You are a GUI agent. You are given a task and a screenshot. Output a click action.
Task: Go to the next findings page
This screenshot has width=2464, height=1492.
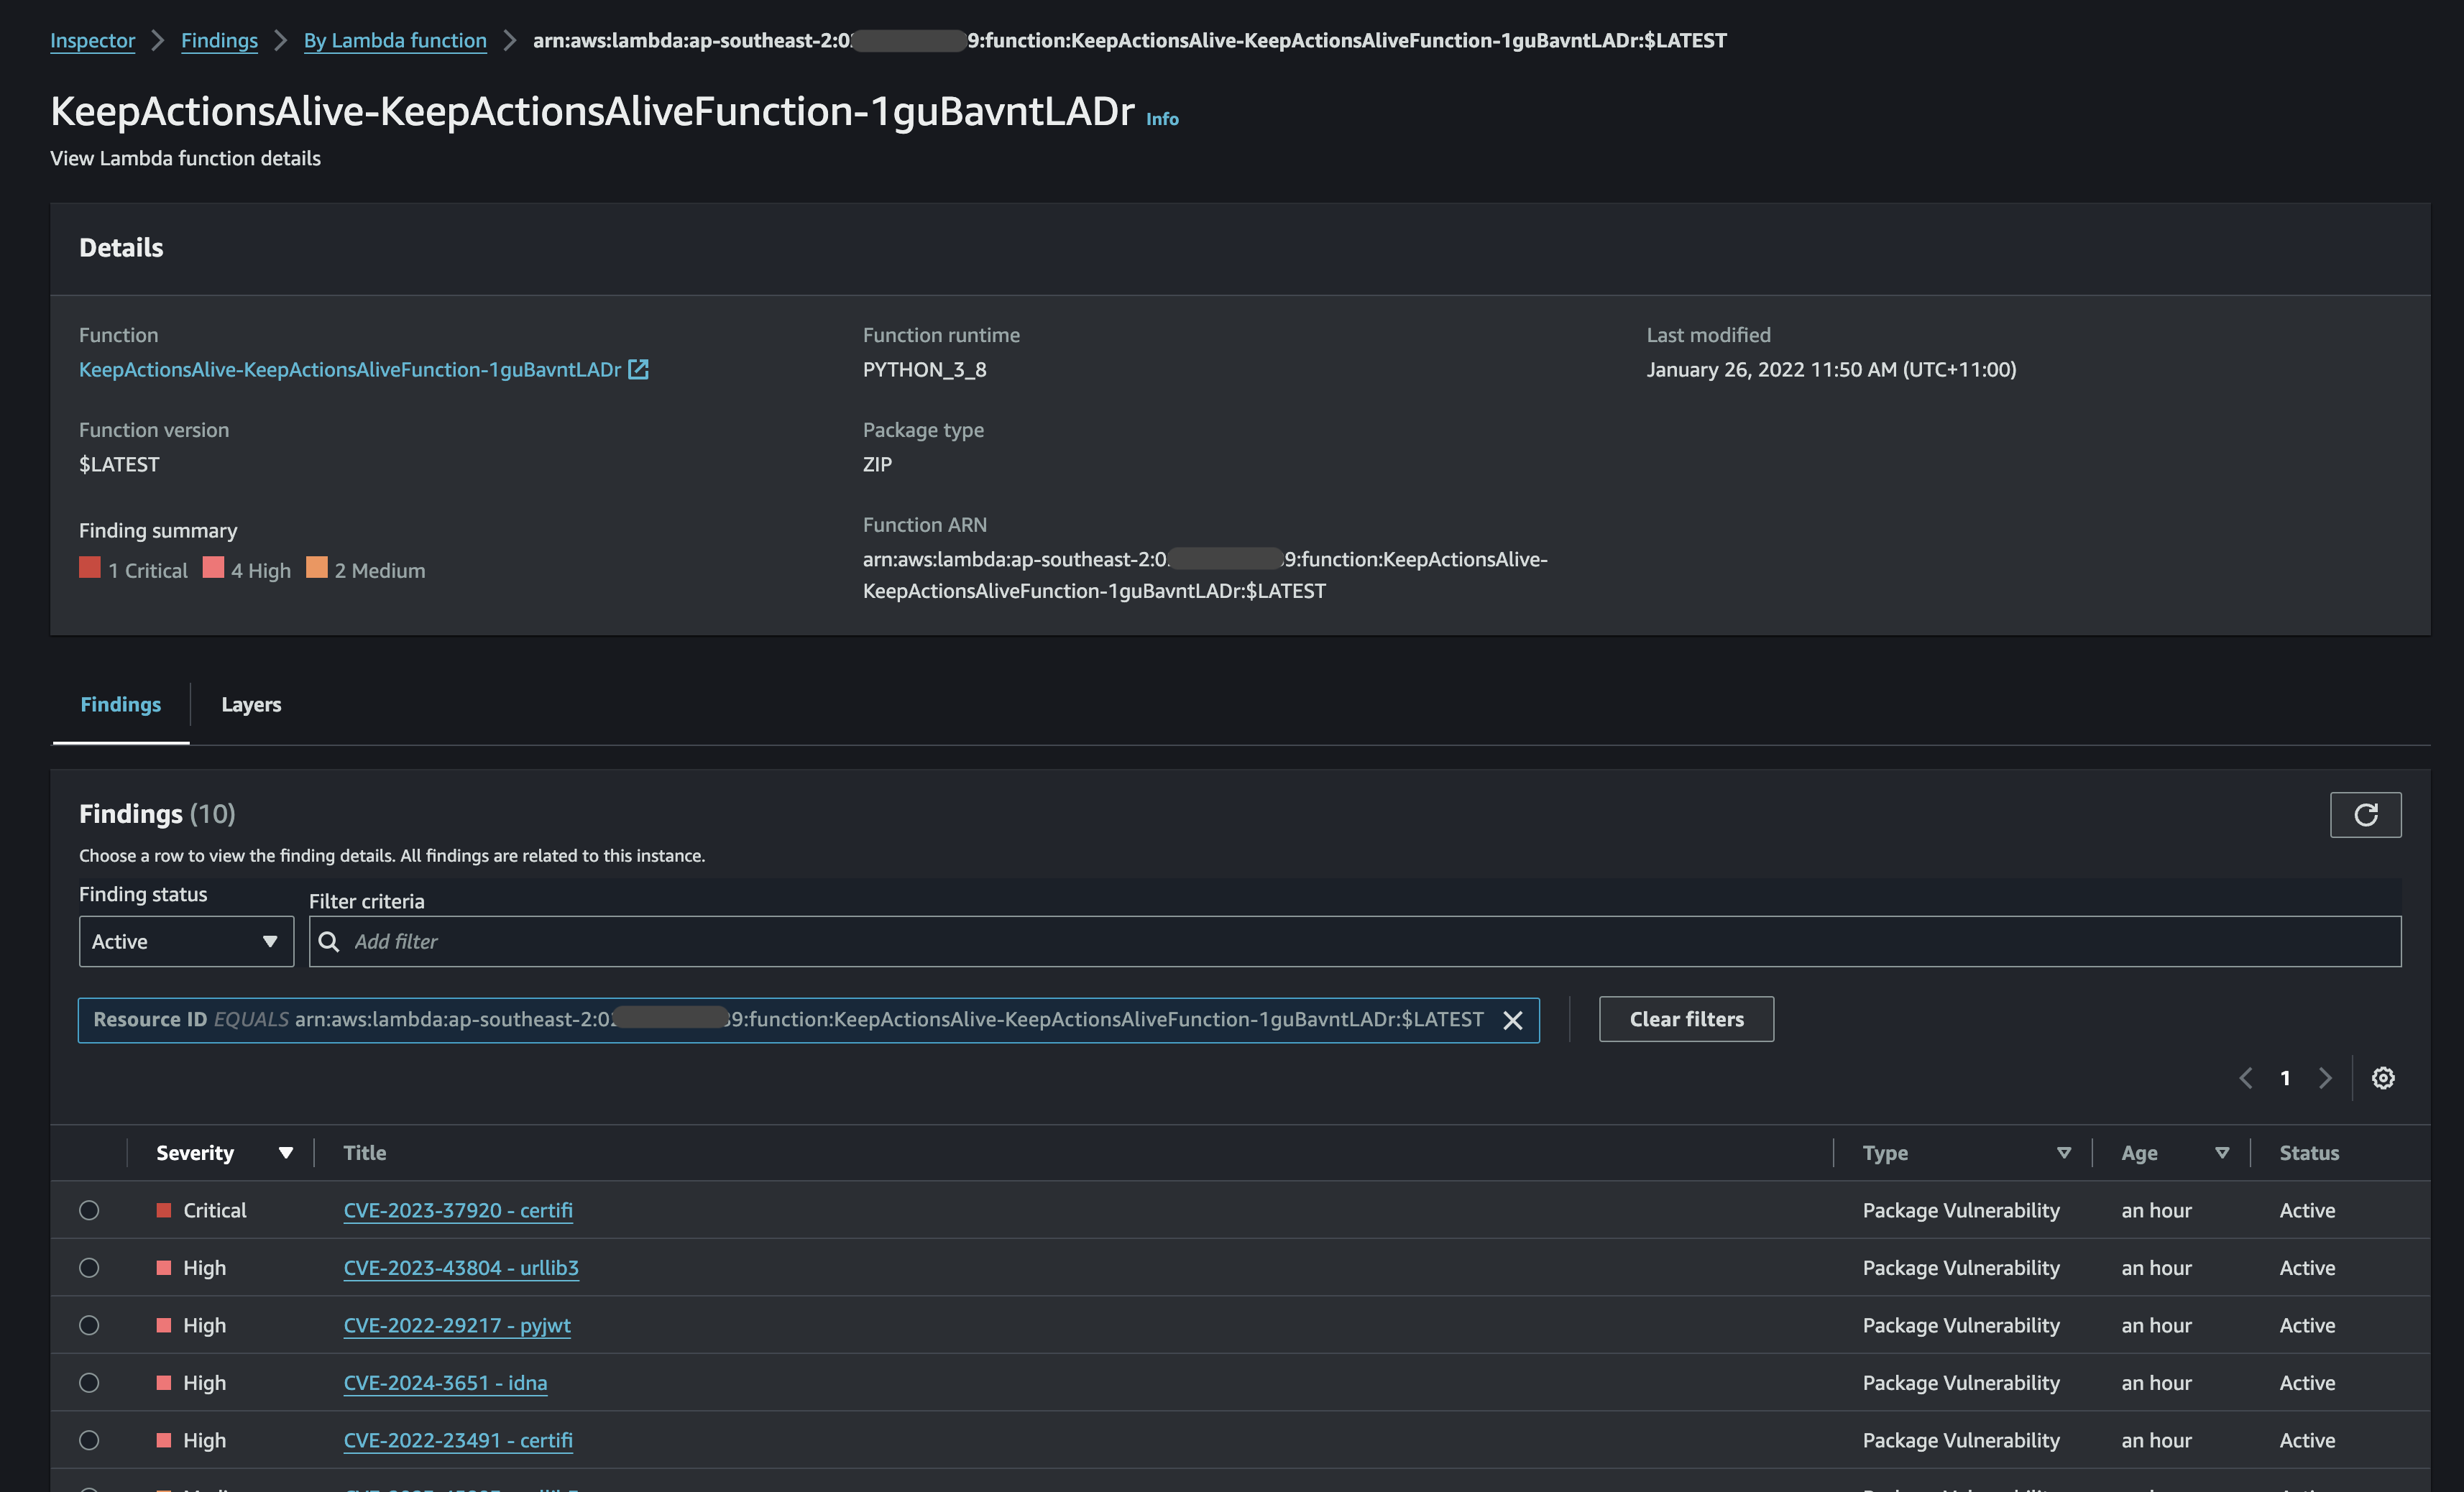click(x=2325, y=1078)
